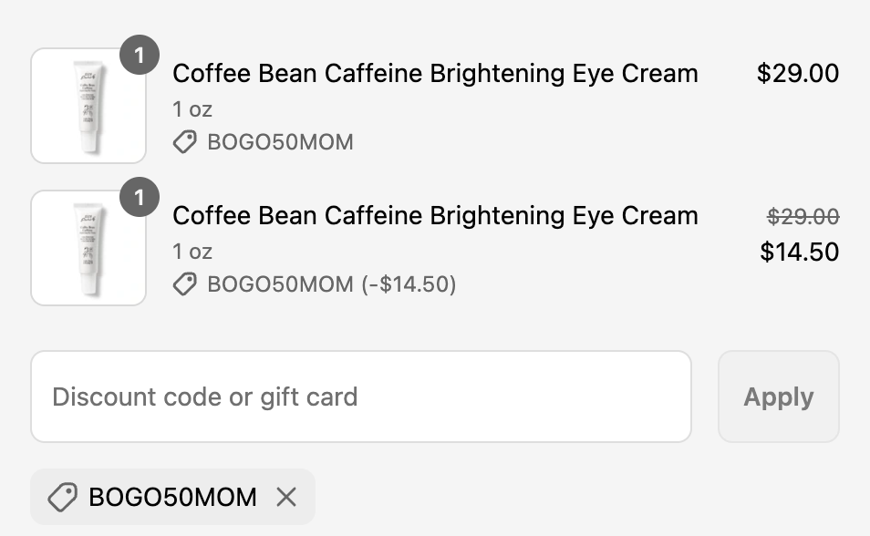Viewport: 870px width, 536px height.
Task: Click the tag icon beside BOGO50MOM (-$14.50)
Action: (185, 284)
